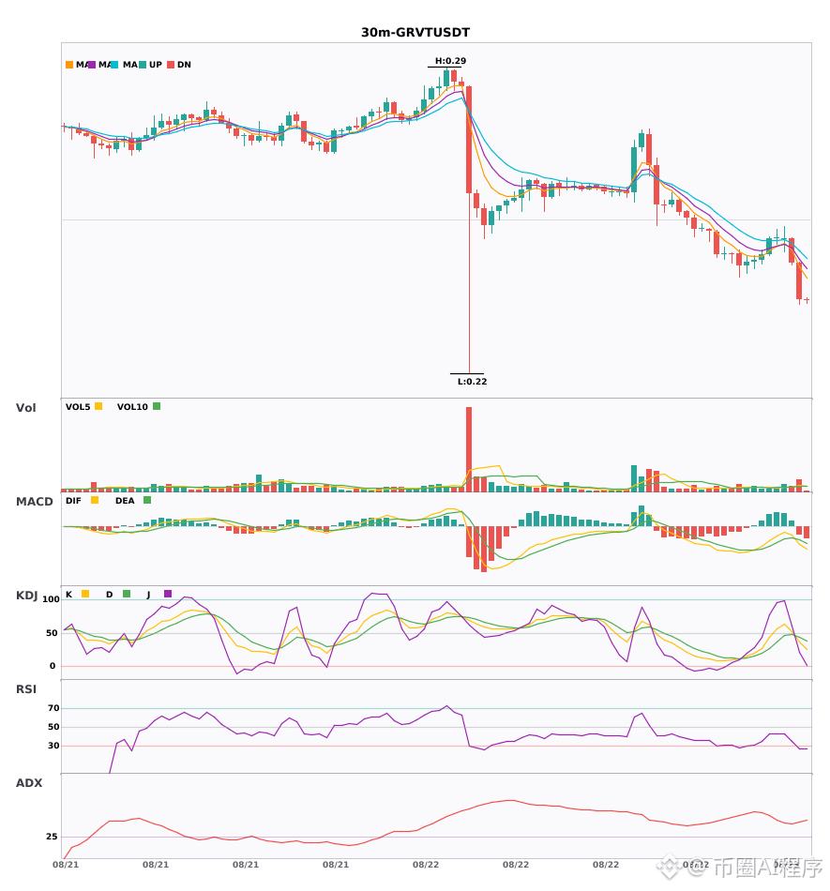This screenshot has height=891, width=830.
Task: Toggle the red DN legend marker
Action: click(x=171, y=65)
